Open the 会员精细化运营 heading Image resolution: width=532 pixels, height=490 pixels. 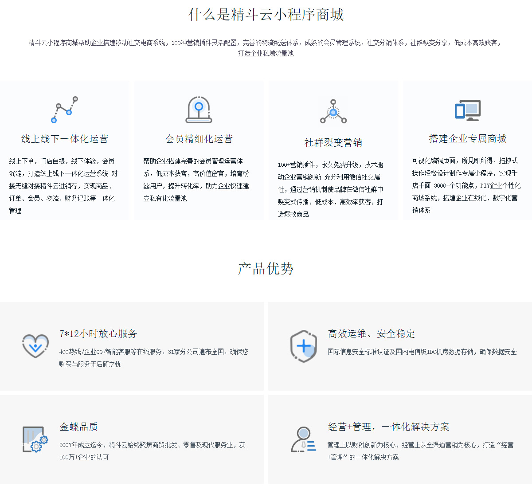pyautogui.click(x=199, y=139)
